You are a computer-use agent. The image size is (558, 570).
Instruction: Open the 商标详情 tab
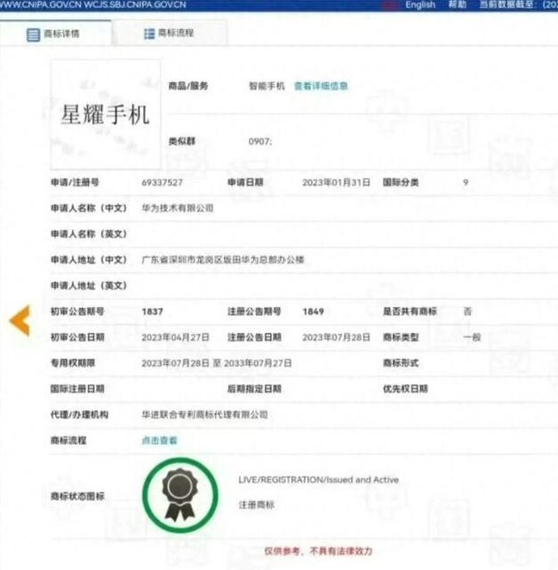pos(55,34)
